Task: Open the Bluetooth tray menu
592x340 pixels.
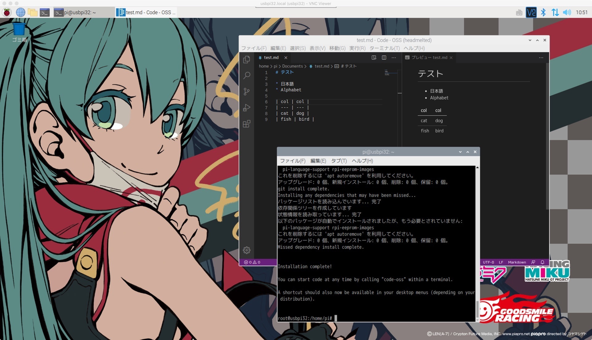Action: coord(543,12)
